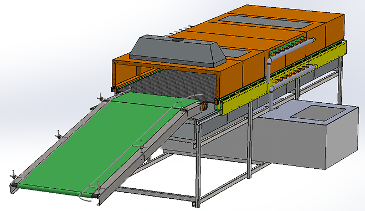Pick the recessed opening on the tank top
The image size is (365, 211).
[319, 113]
